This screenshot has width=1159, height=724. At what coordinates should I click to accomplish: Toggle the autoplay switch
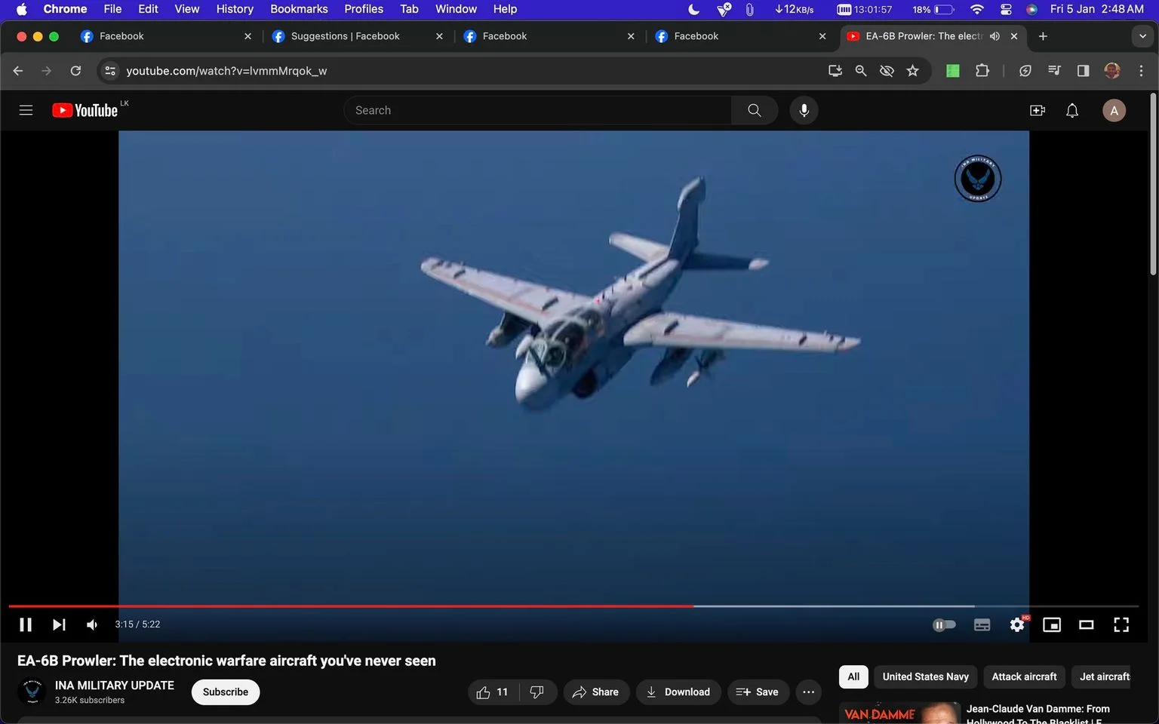(945, 624)
